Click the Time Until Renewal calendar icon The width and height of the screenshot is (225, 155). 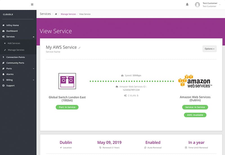click(x=186, y=148)
